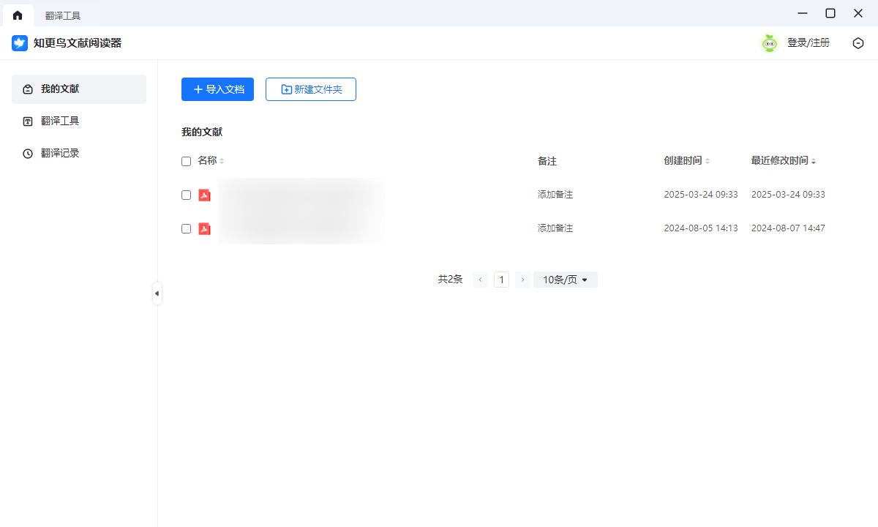This screenshot has height=527, width=878.
Task: Click the 2025-03-24 09:33 creation time
Action: click(701, 195)
